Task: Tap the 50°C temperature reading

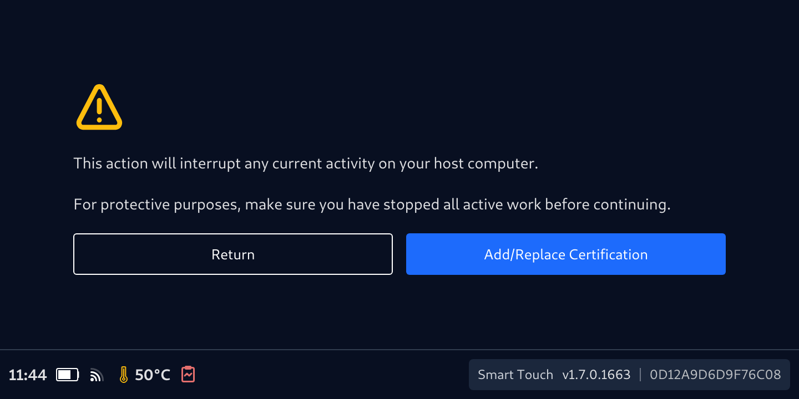Action: click(153, 375)
